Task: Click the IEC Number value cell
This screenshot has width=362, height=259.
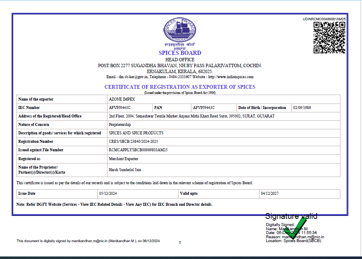Action: [x=120, y=108]
